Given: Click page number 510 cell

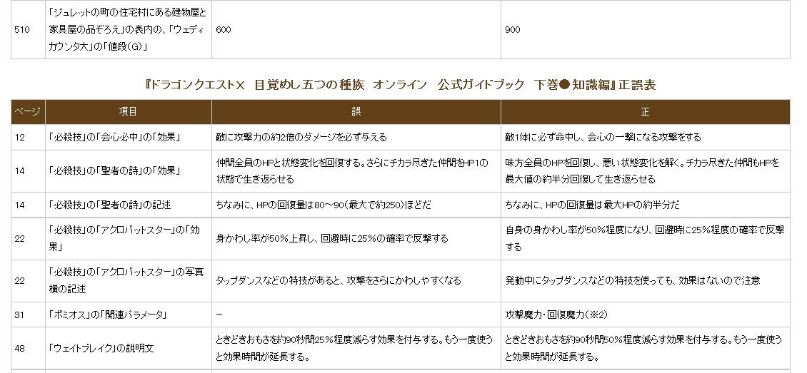Looking at the screenshot, I should 28,30.
